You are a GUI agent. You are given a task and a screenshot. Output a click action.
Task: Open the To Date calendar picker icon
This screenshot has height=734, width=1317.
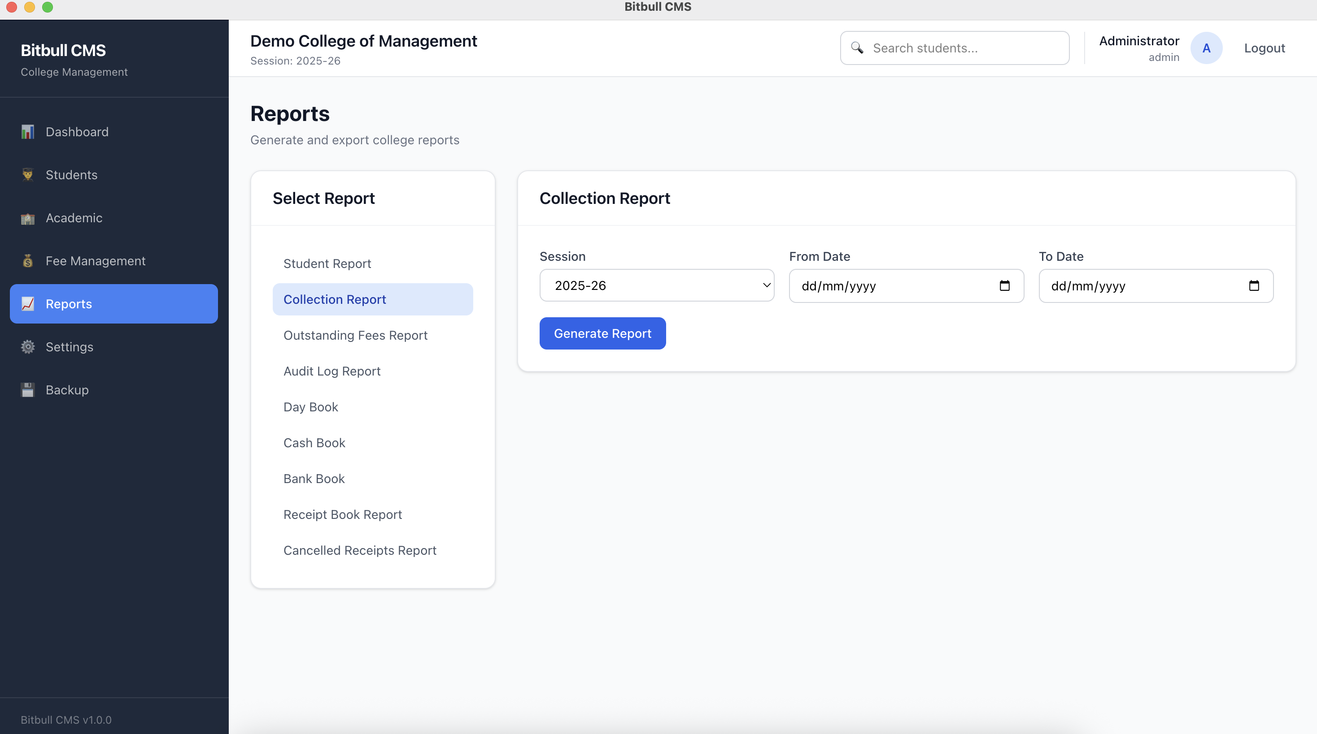click(x=1254, y=285)
